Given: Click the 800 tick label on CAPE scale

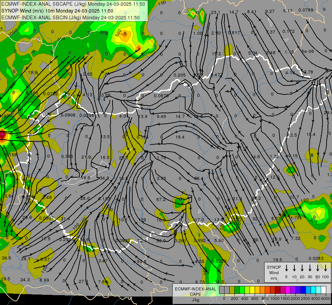Looking at the screenshot, I should pyautogui.click(x=265, y=299).
